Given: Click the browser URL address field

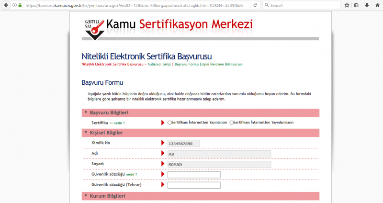Looking at the screenshot, I should (x=137, y=5).
